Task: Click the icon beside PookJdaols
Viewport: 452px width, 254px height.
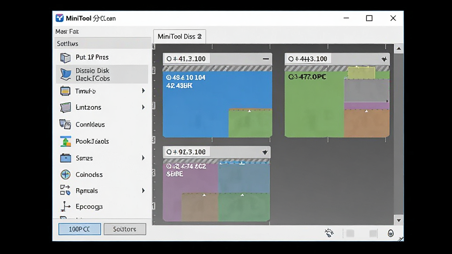Action: pos(66,141)
